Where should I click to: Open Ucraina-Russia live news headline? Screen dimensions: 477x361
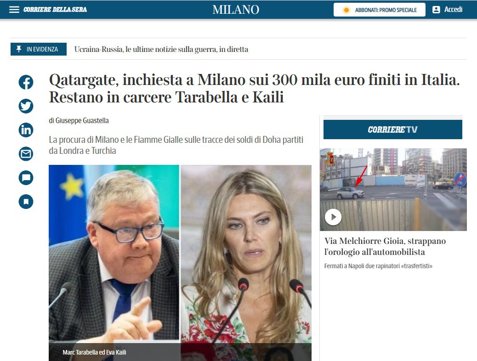161,49
